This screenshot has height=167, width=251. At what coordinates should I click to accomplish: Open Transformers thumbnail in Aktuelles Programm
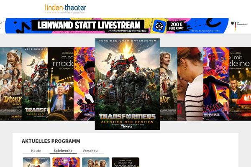click(x=36, y=162)
